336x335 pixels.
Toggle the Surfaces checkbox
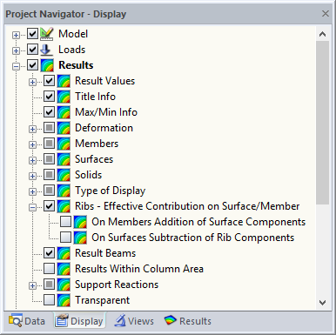49,159
